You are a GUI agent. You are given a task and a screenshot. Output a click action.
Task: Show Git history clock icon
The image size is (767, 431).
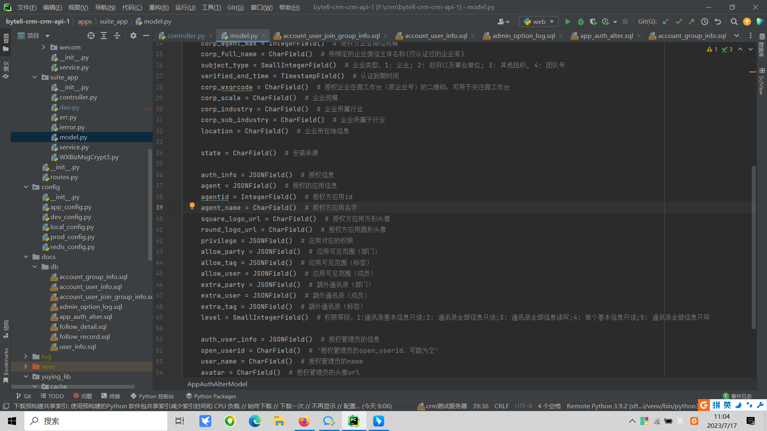point(705,22)
